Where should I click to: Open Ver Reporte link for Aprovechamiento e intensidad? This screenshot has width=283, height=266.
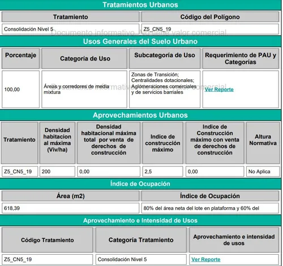click(205, 259)
